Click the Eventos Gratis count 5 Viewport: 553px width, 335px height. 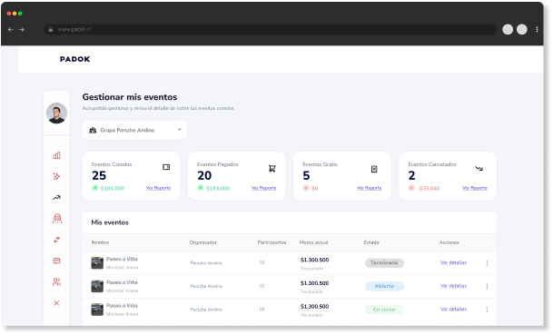[307, 175]
